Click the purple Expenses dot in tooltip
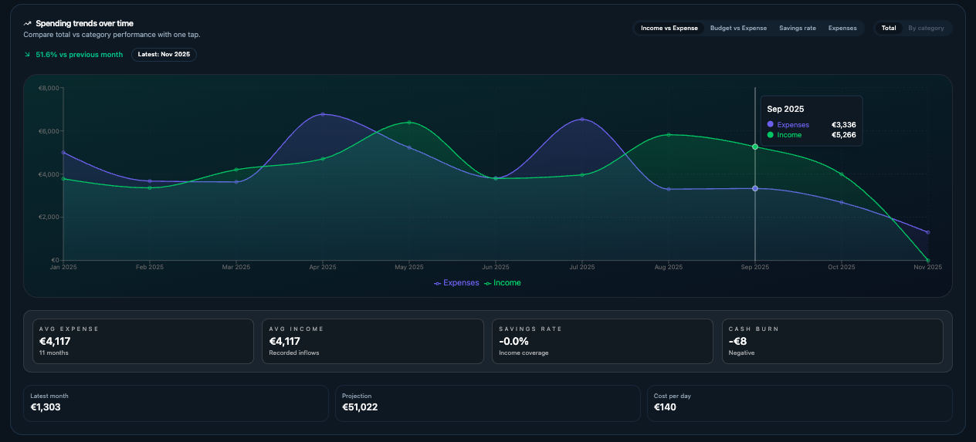976x442 pixels. point(771,125)
